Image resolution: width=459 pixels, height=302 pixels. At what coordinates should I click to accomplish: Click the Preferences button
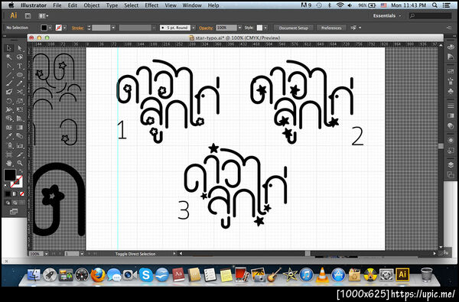tap(331, 28)
